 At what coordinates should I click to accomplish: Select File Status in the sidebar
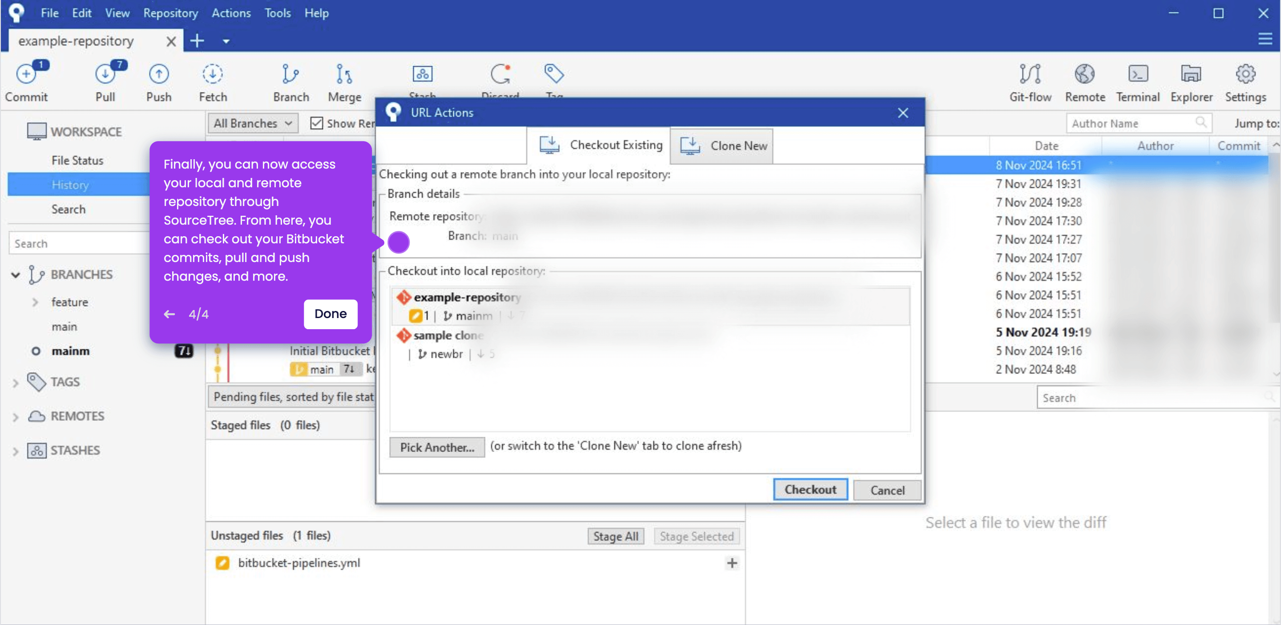(x=77, y=160)
